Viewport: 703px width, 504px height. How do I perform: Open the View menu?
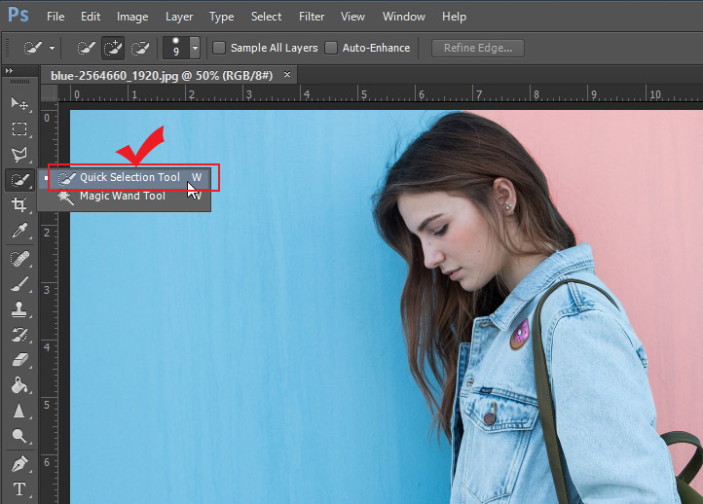coord(352,17)
